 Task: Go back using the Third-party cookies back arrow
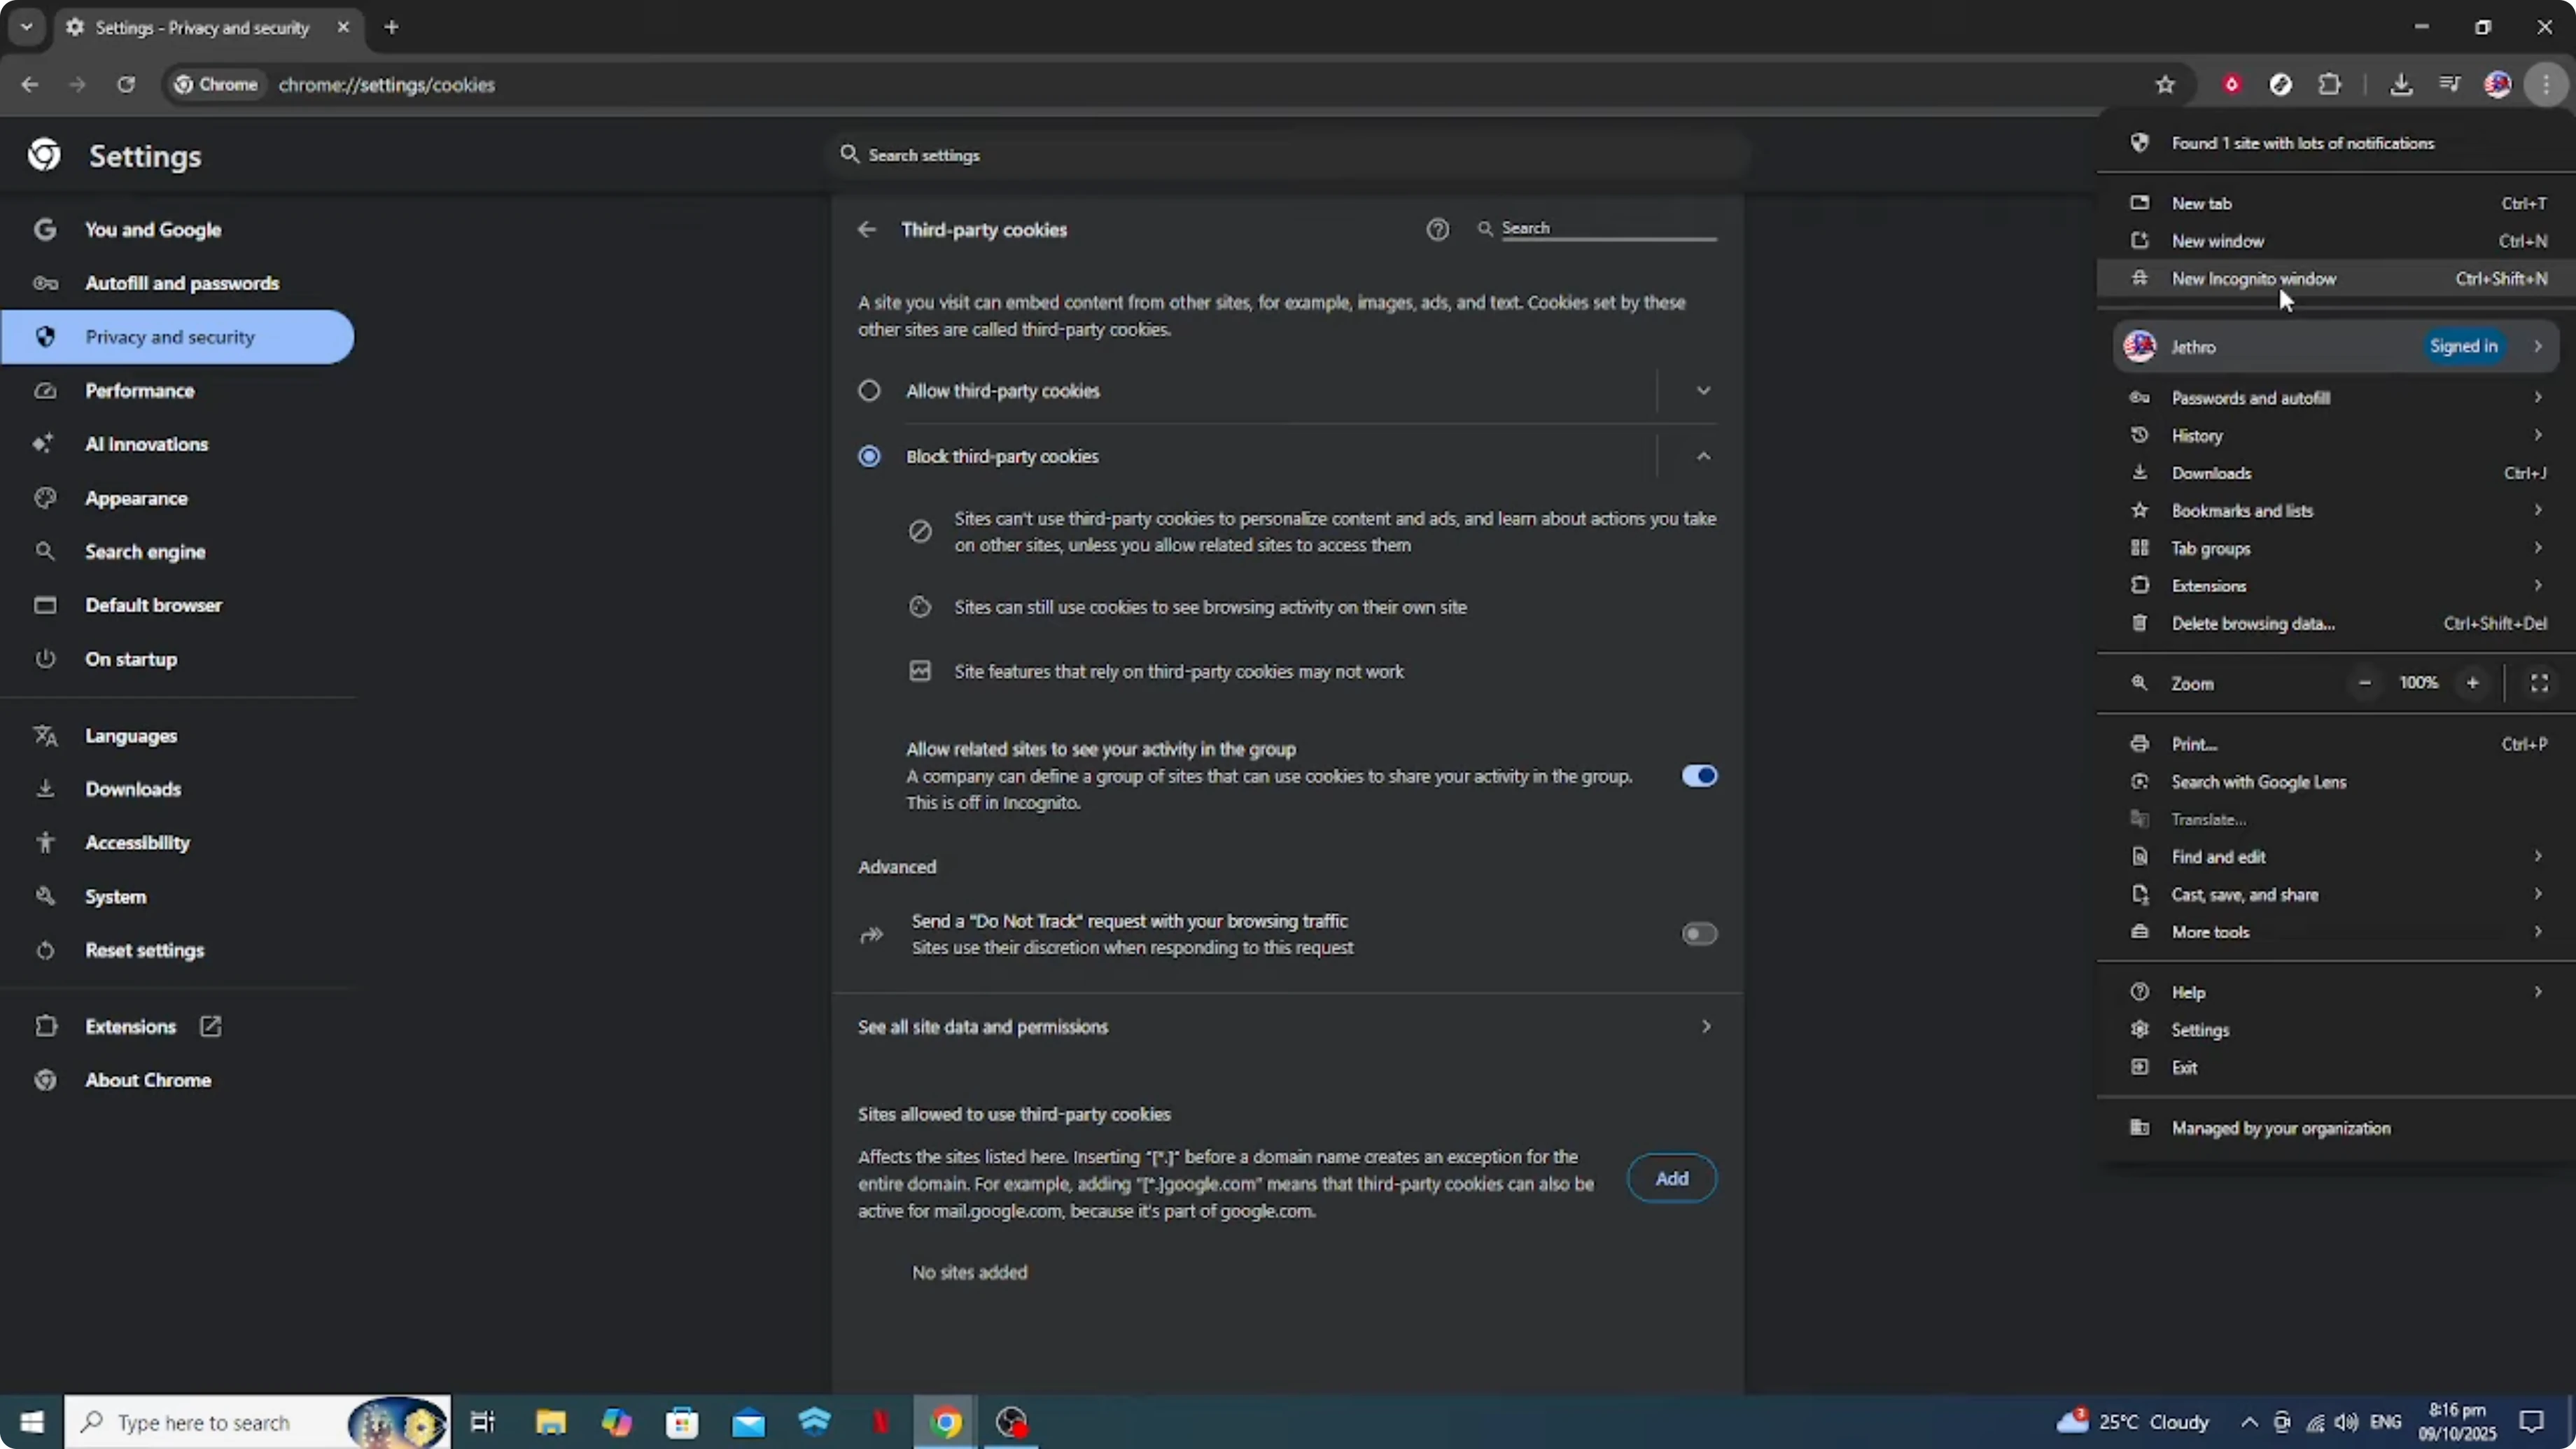(866, 229)
